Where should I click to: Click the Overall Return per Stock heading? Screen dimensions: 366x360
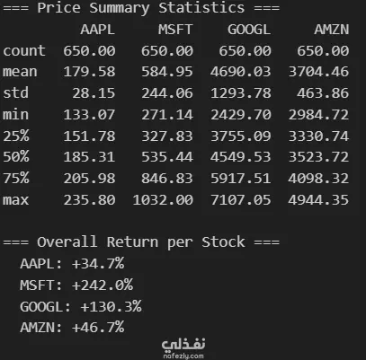tap(141, 242)
